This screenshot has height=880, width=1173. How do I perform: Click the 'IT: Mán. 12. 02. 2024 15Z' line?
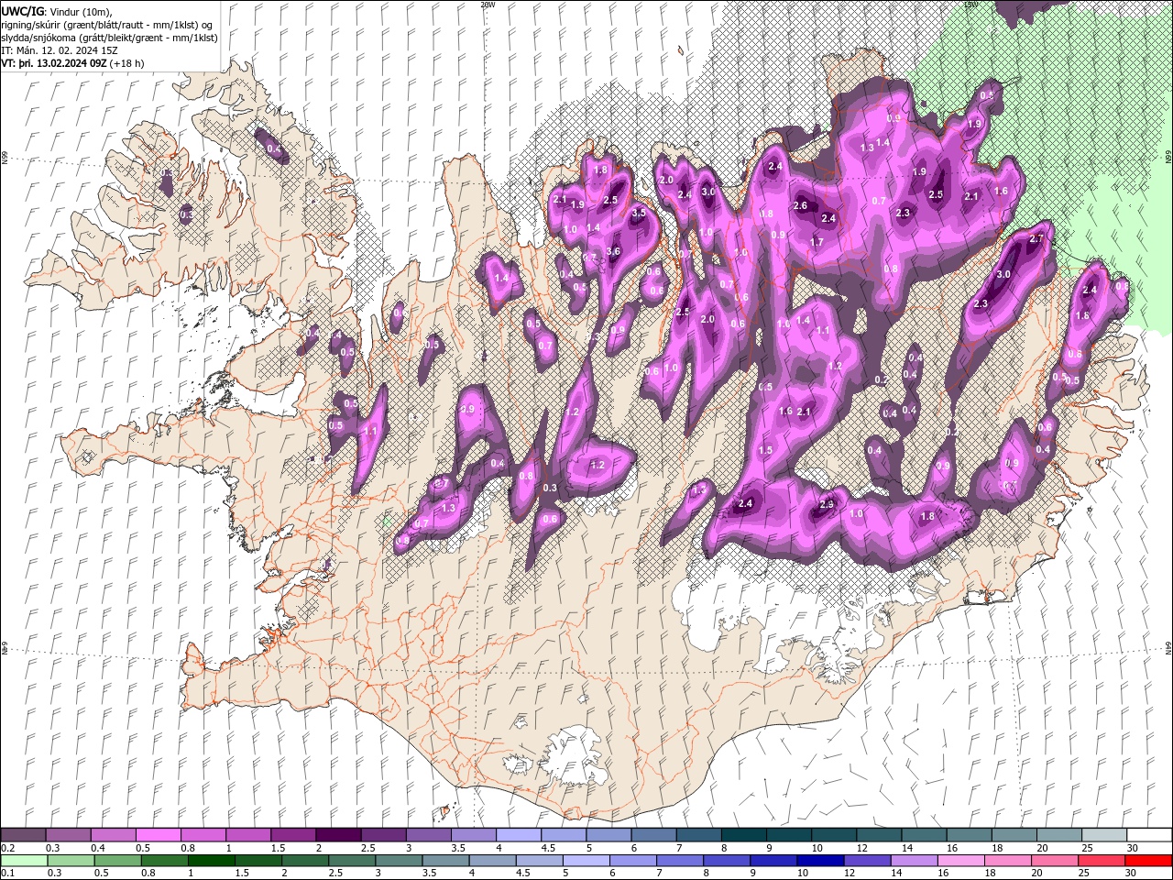[x=60, y=49]
